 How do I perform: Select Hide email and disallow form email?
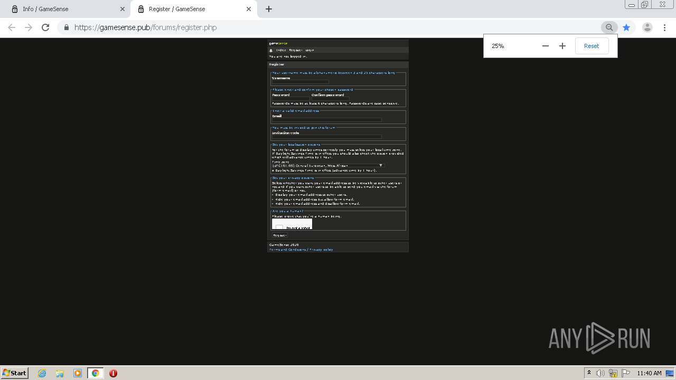pyautogui.click(x=273, y=204)
